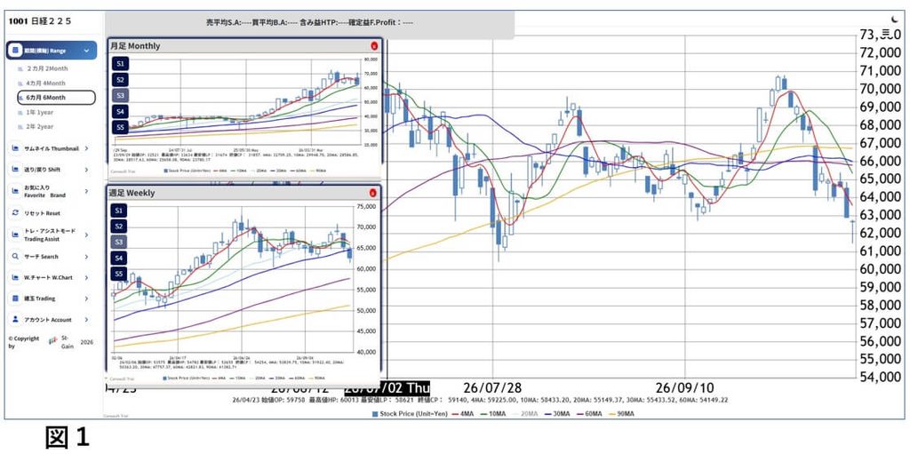Toggle S5 in the Monthly panel
The height and width of the screenshot is (454, 910).
[x=120, y=127]
